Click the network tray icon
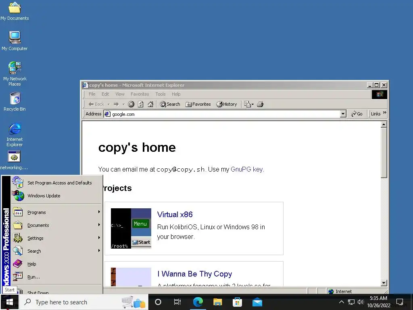Image resolution: width=413 pixels, height=310 pixels. (x=351, y=302)
